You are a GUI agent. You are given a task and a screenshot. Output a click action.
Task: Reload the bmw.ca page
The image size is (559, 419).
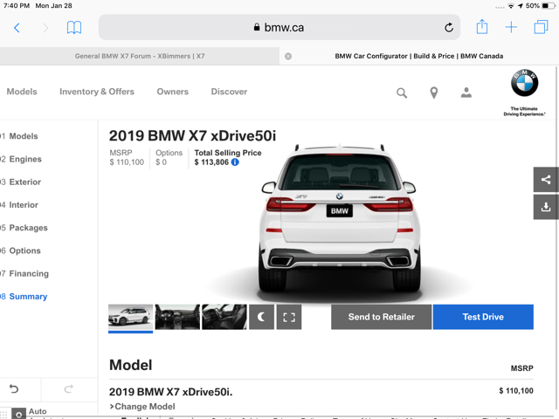point(449,28)
